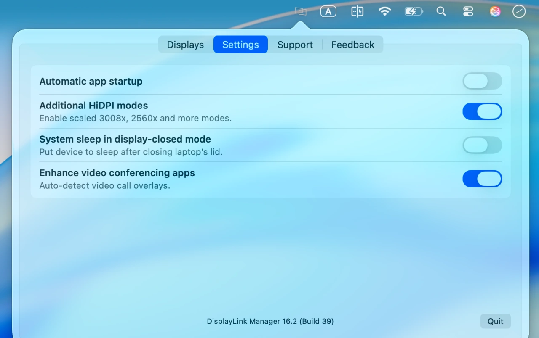Click 'Enable scaled 3008x, 2560x and more modes.'
Viewport: 539px width, 338px height.
point(136,118)
